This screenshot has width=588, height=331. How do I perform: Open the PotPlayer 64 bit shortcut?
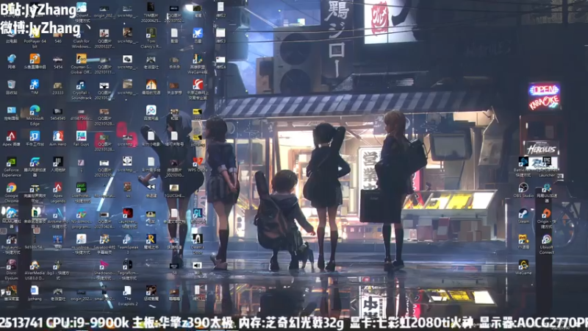point(35,38)
